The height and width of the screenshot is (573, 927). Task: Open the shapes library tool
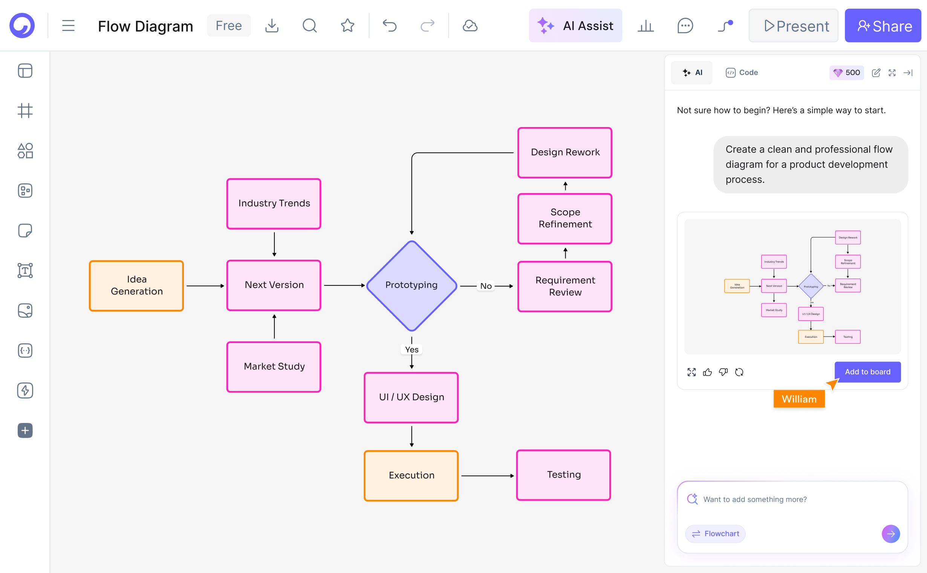(25, 151)
